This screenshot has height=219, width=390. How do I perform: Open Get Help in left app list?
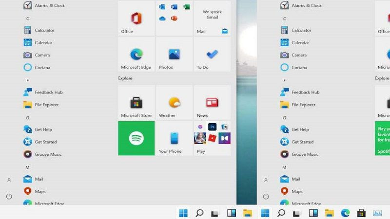(x=38, y=129)
